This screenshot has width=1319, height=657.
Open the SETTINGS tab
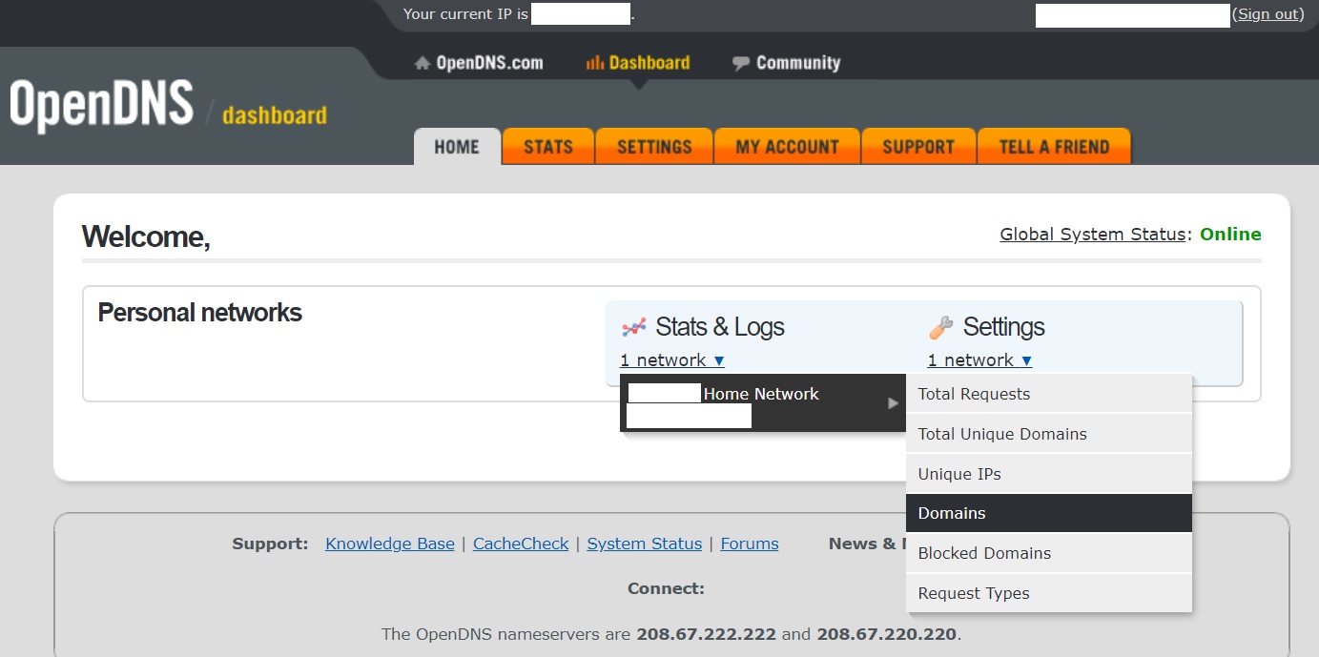coord(654,147)
